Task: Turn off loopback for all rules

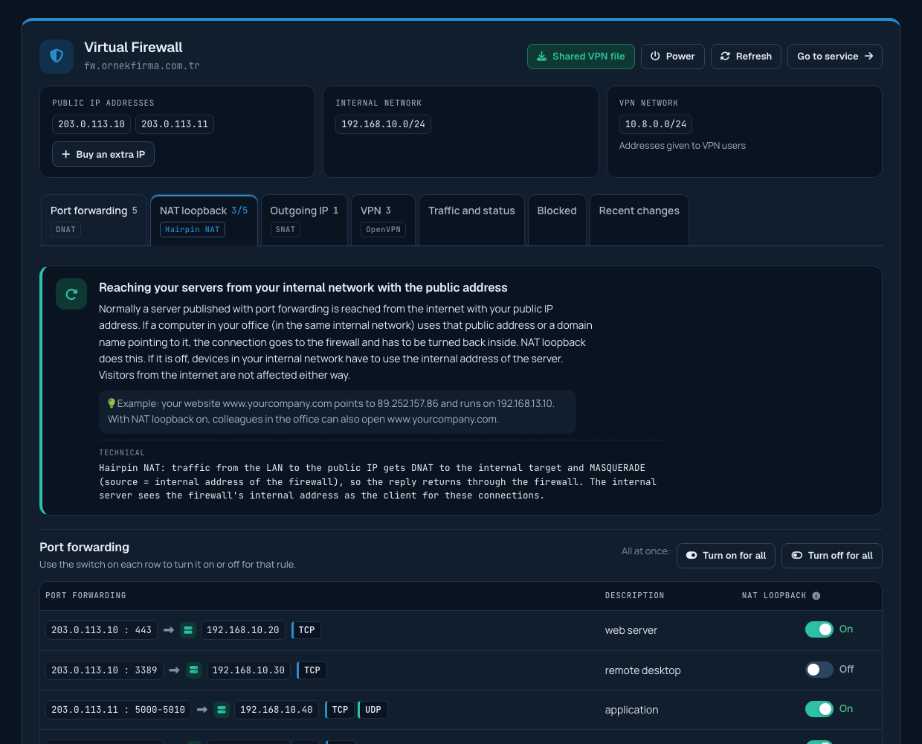Action: (832, 556)
